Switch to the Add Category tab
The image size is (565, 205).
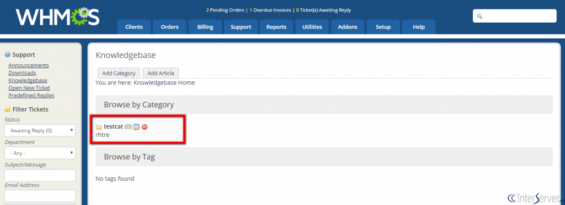click(119, 73)
